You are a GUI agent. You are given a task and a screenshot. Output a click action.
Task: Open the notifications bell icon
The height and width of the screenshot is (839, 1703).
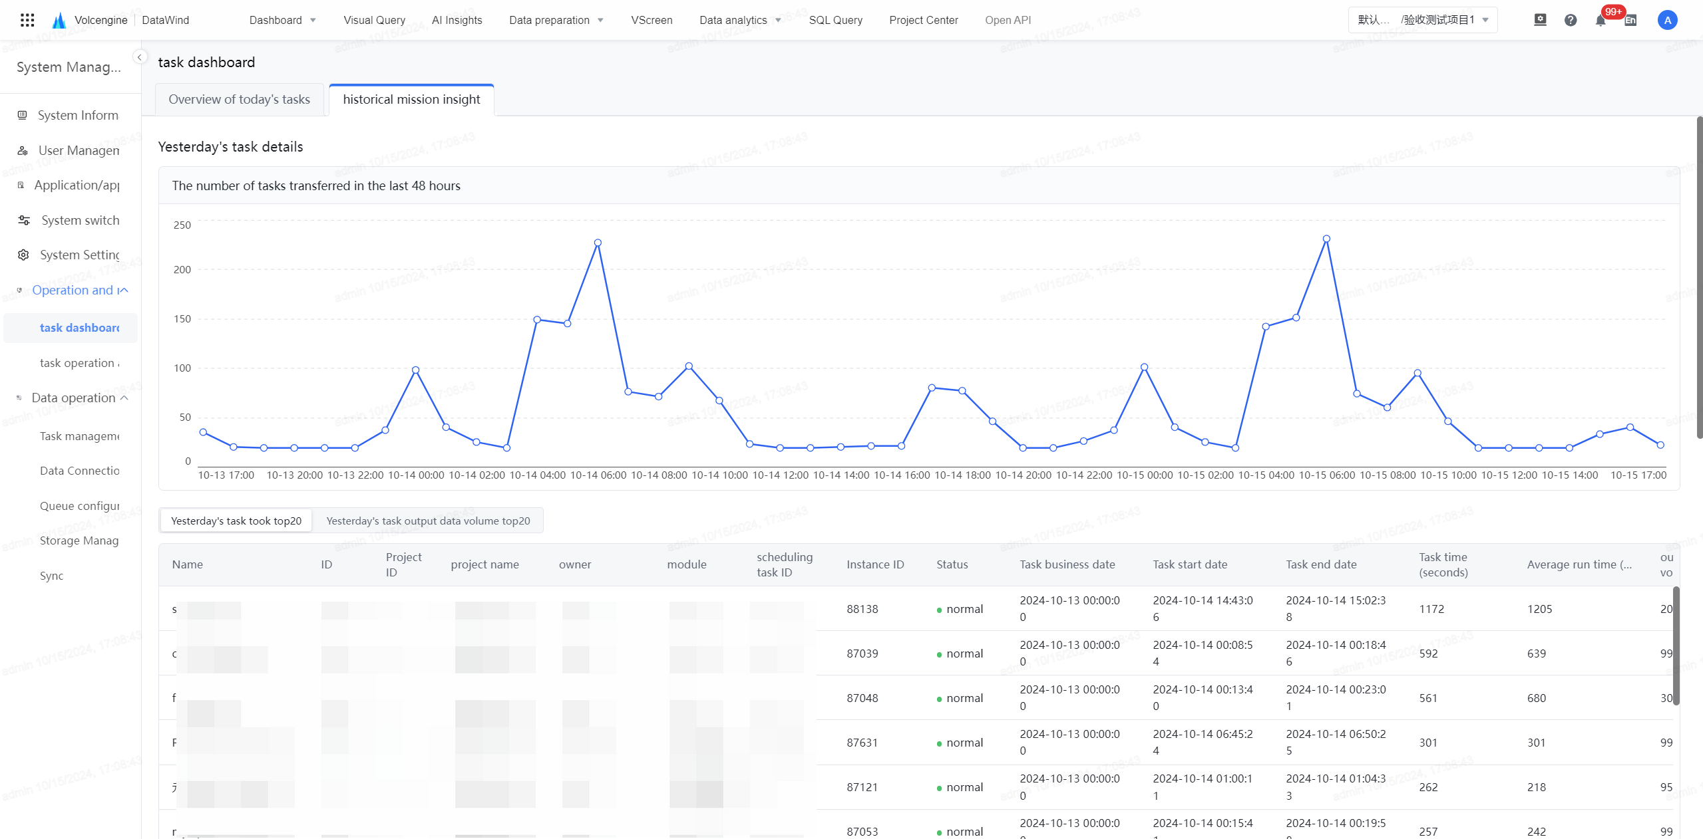(x=1601, y=20)
